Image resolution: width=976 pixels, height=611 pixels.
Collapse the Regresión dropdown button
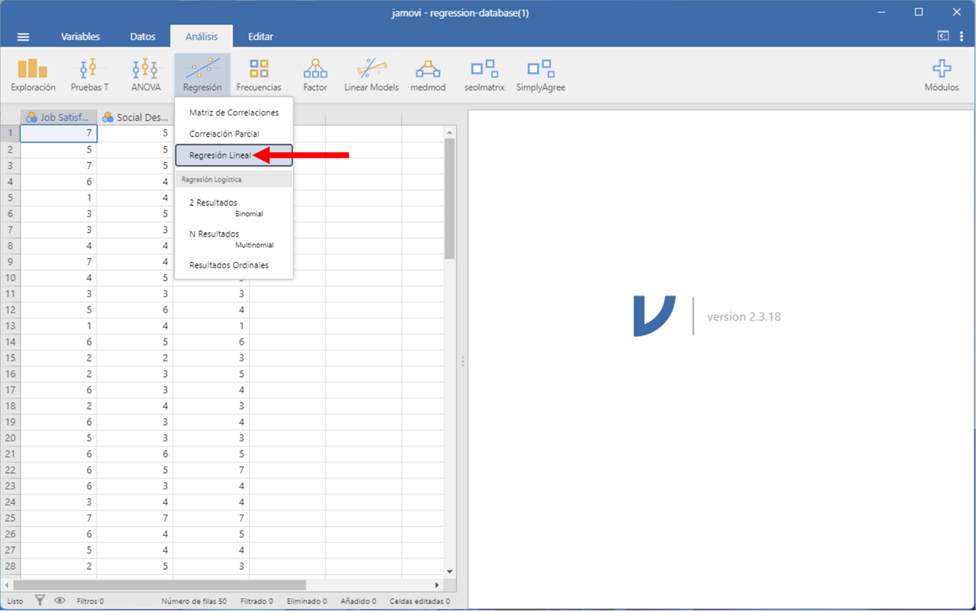[202, 75]
